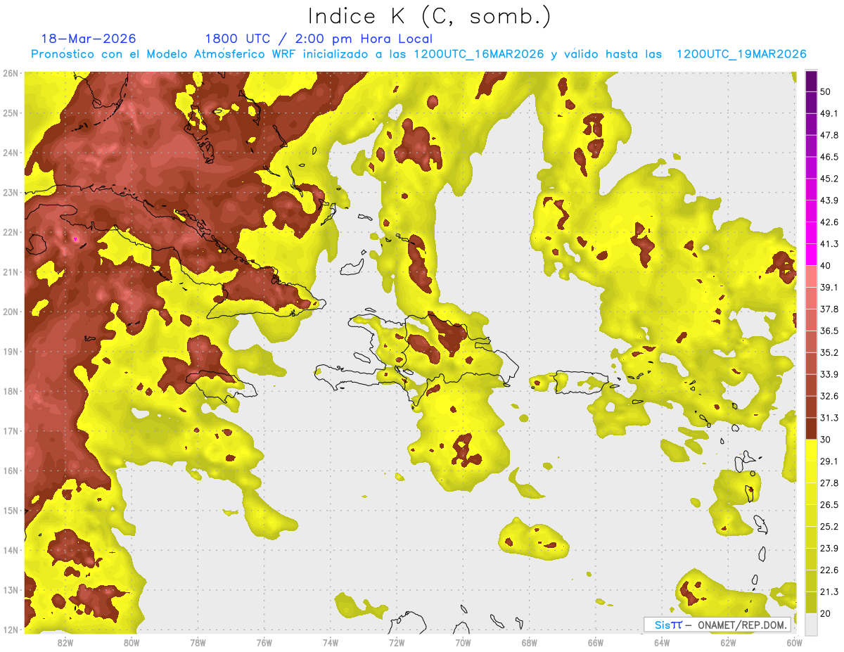Screen dimensions: 844x652
Task: Click the longitude axis label '64W'
Action: click(x=662, y=643)
